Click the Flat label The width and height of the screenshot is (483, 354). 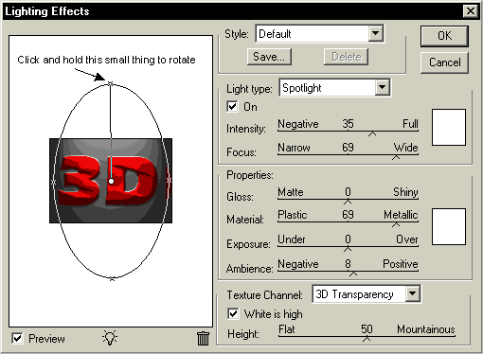[x=287, y=329]
